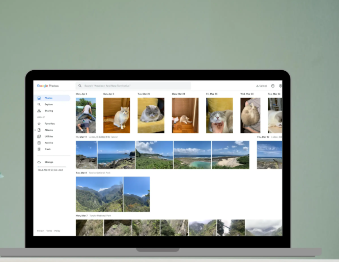Open Favorites via the star icon
Screen dimensions: 339x262
[x=39, y=124]
